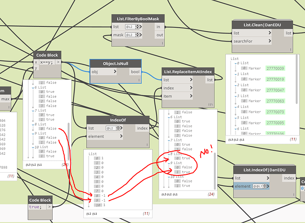This screenshot has height=223, width=305.
Task: Collapse '0 List' in List.Clean preview
Action: [x=235, y=63]
